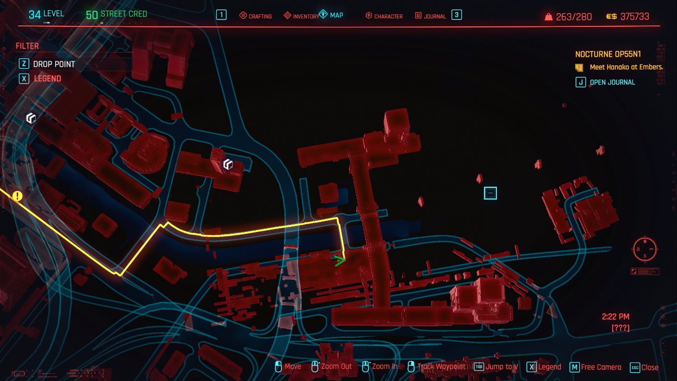Click the yellow exclamation quest marker
The width and height of the screenshot is (677, 381).
pos(17,196)
